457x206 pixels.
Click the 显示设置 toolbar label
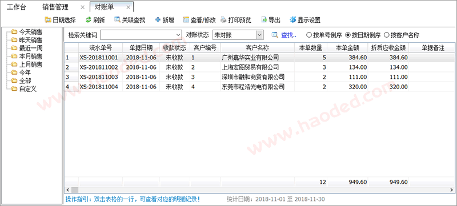(x=309, y=20)
